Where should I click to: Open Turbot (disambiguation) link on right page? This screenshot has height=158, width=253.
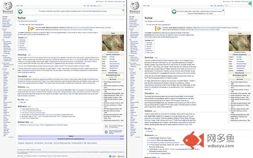pyautogui.click(x=164, y=24)
